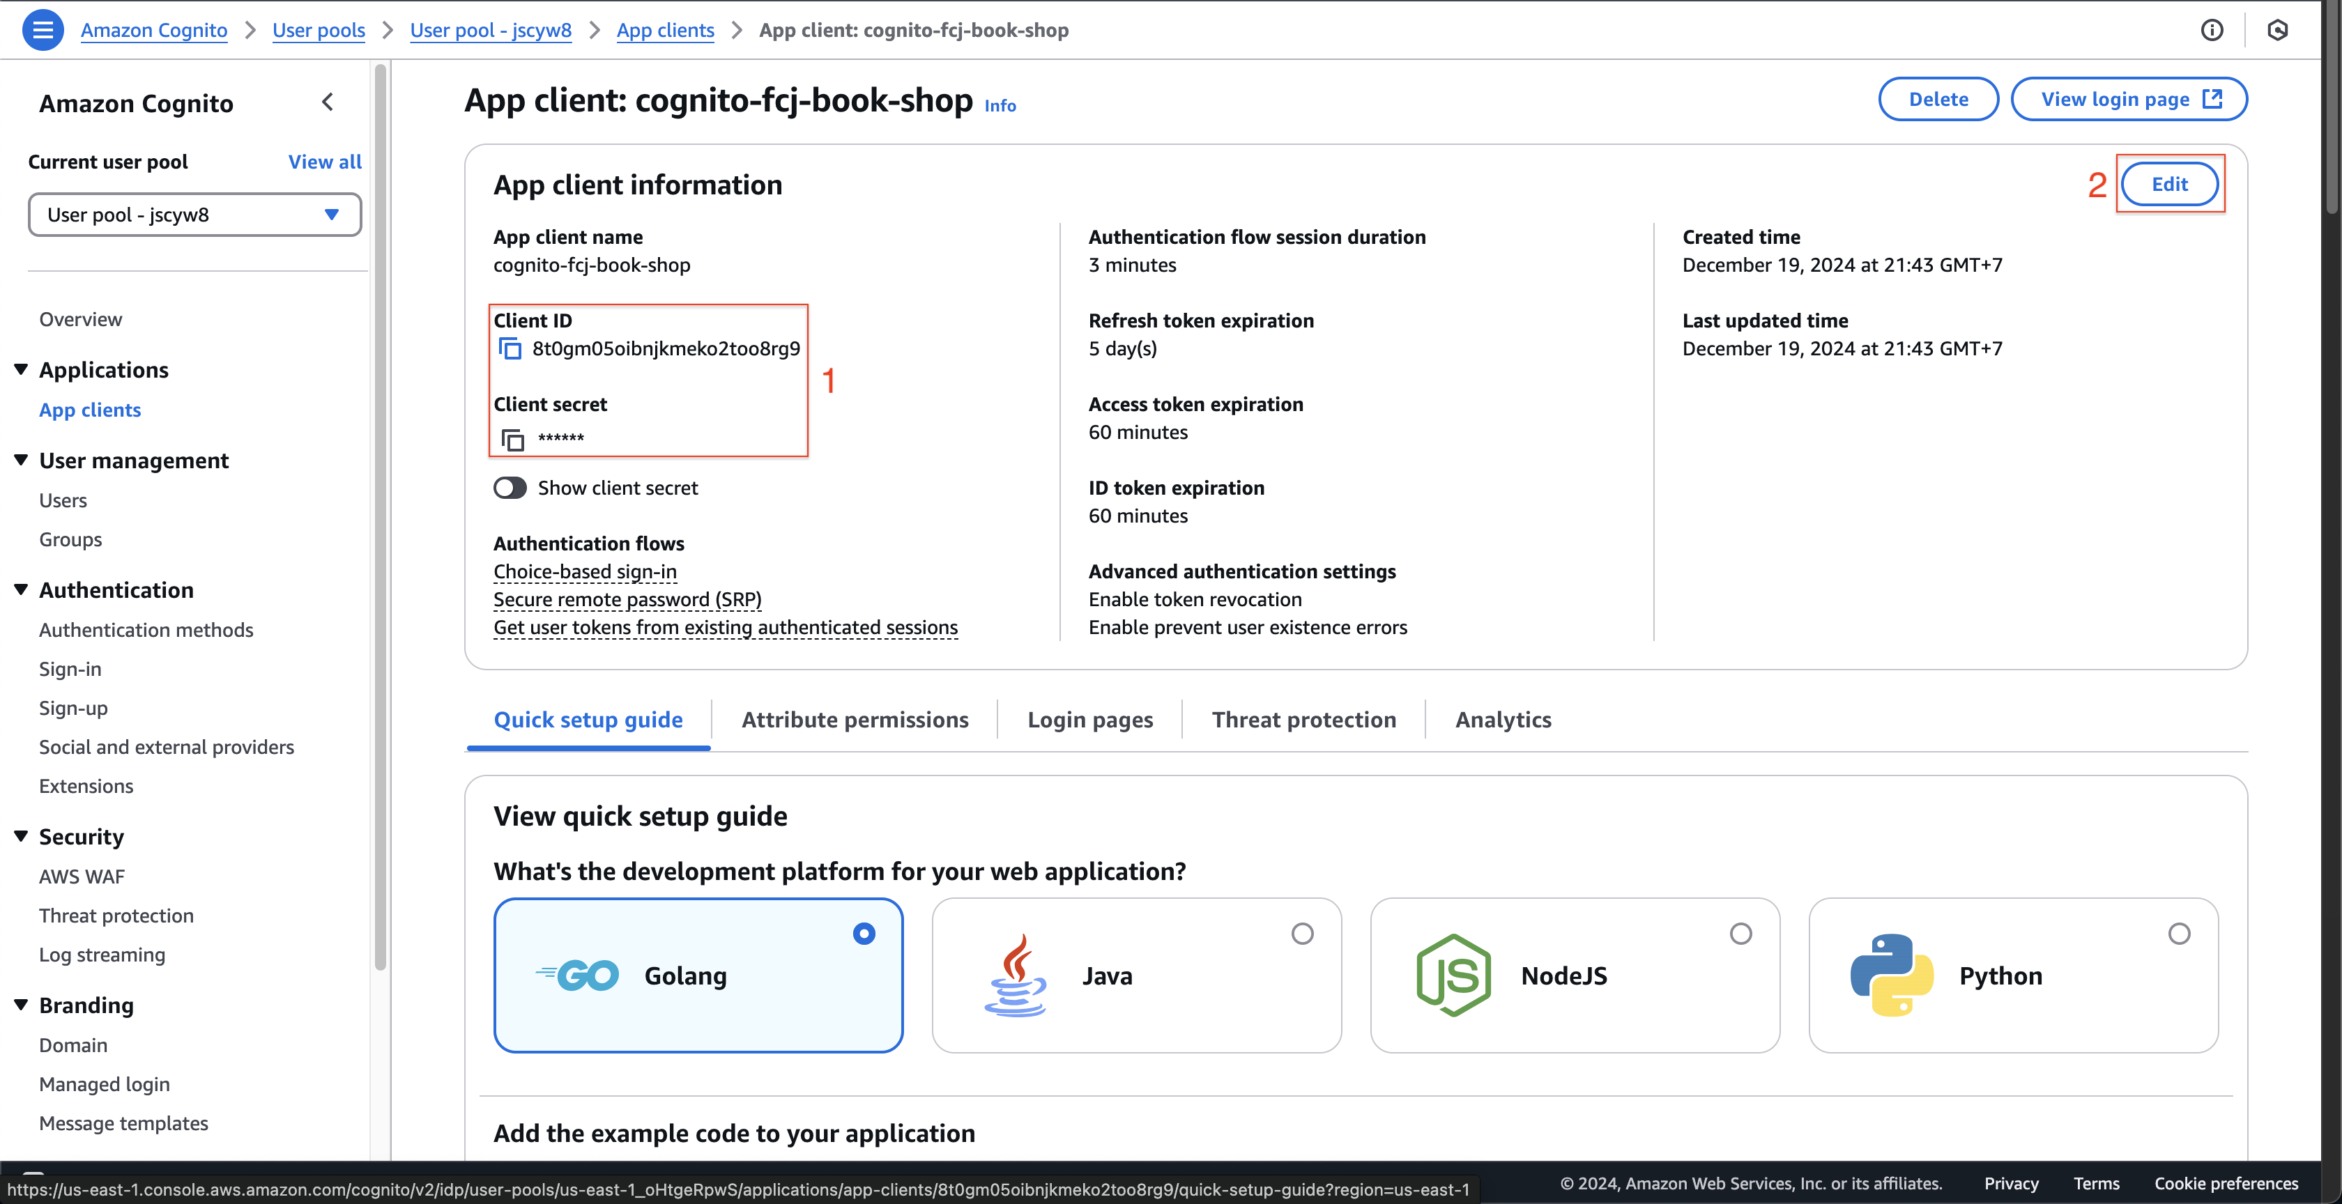
Task: Select the Python radio button
Action: (2180, 934)
